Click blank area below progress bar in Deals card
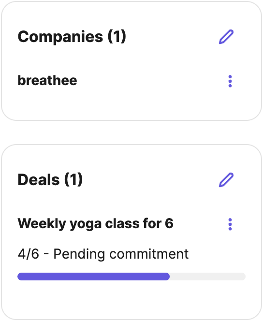 pyautogui.click(x=131, y=299)
